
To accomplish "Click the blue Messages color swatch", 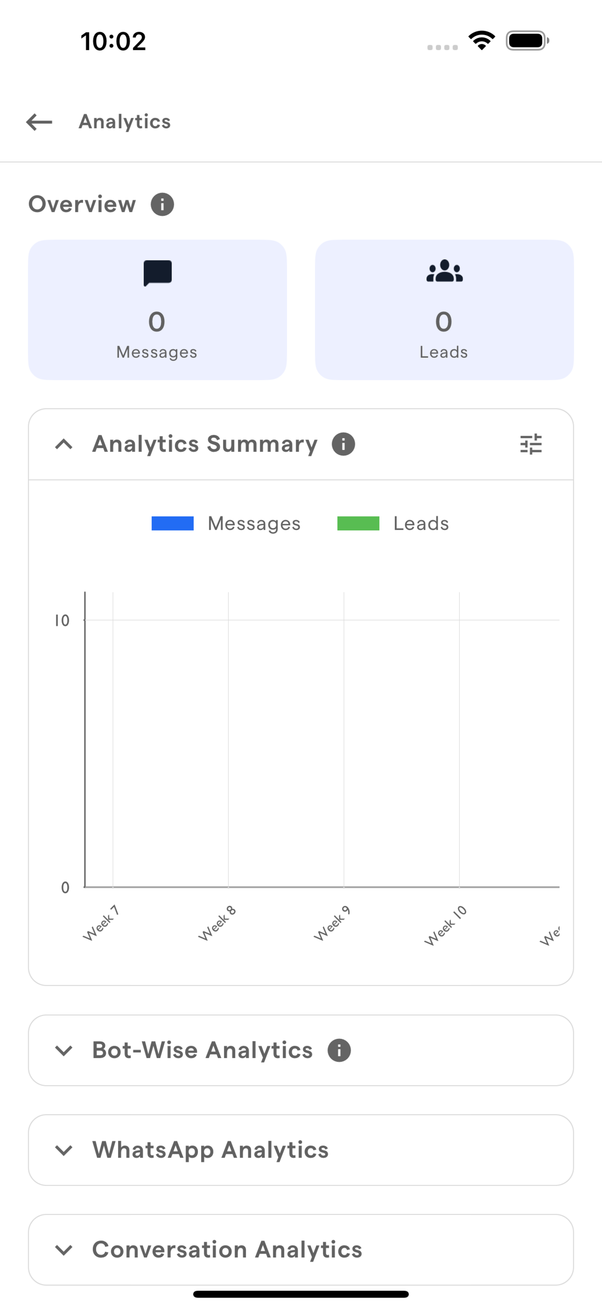I will (x=172, y=524).
